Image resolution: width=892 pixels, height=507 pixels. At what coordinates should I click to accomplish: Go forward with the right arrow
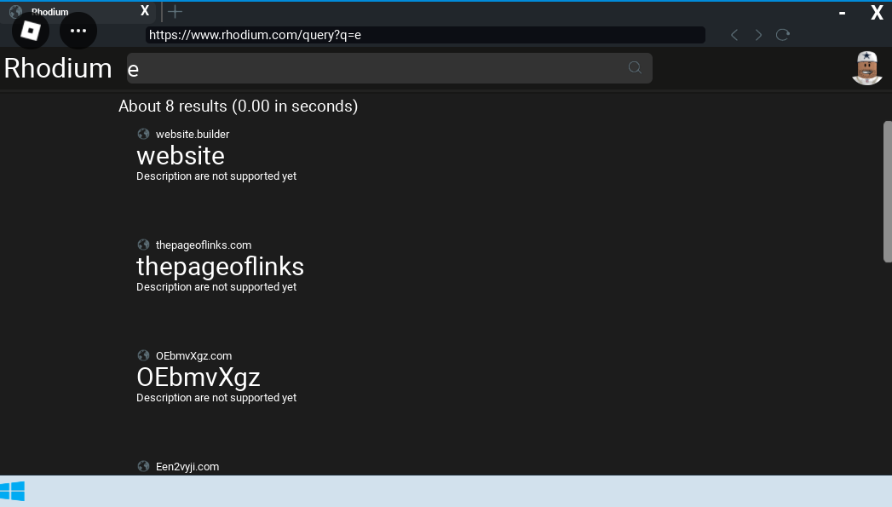(758, 35)
